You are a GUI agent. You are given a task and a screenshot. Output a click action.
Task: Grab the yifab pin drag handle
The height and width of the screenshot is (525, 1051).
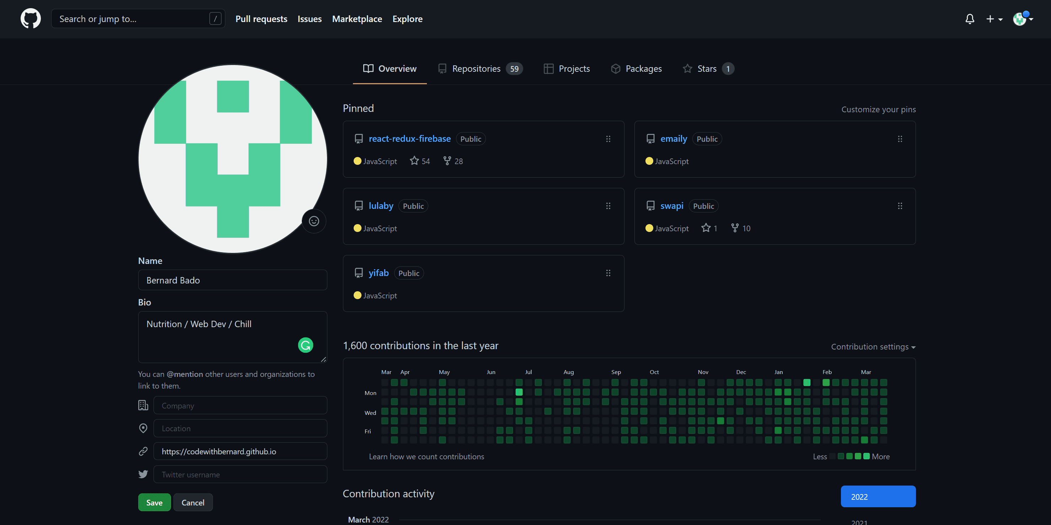coord(608,273)
